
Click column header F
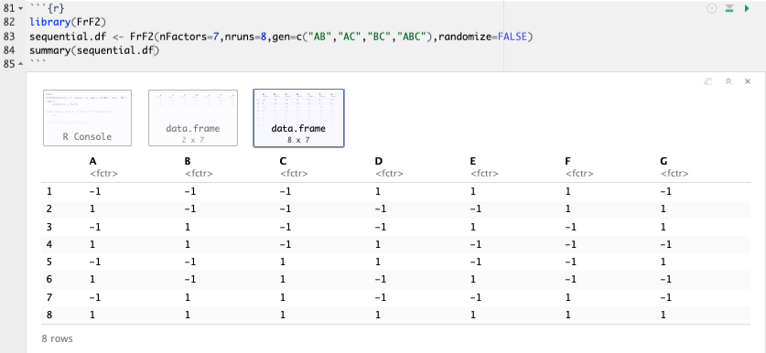pos(568,161)
